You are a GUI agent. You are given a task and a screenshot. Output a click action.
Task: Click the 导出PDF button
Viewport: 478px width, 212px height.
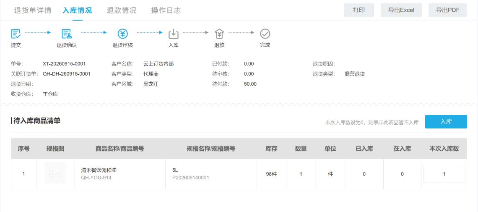coord(447,10)
